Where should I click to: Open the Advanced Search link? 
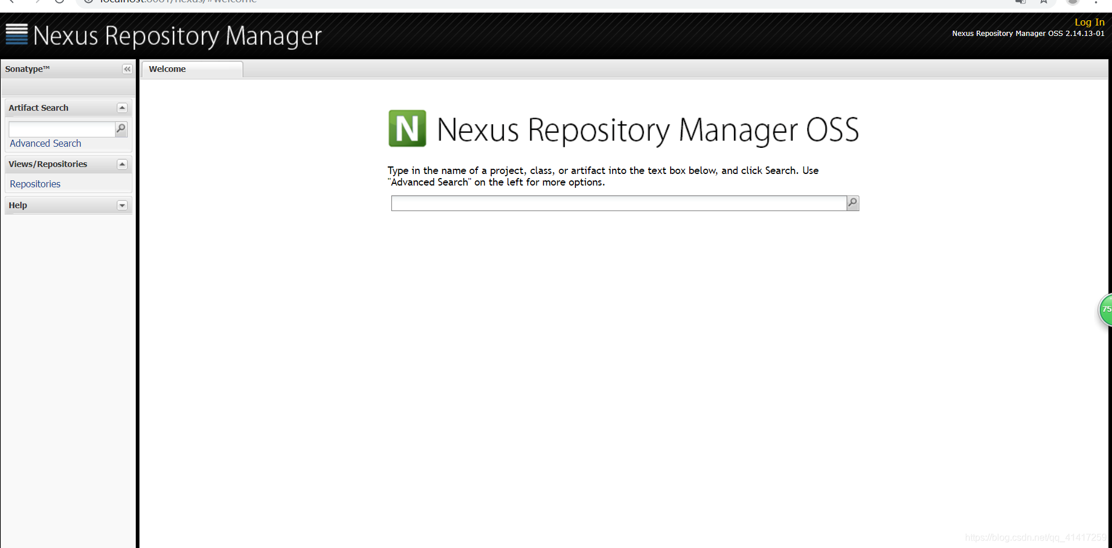45,143
